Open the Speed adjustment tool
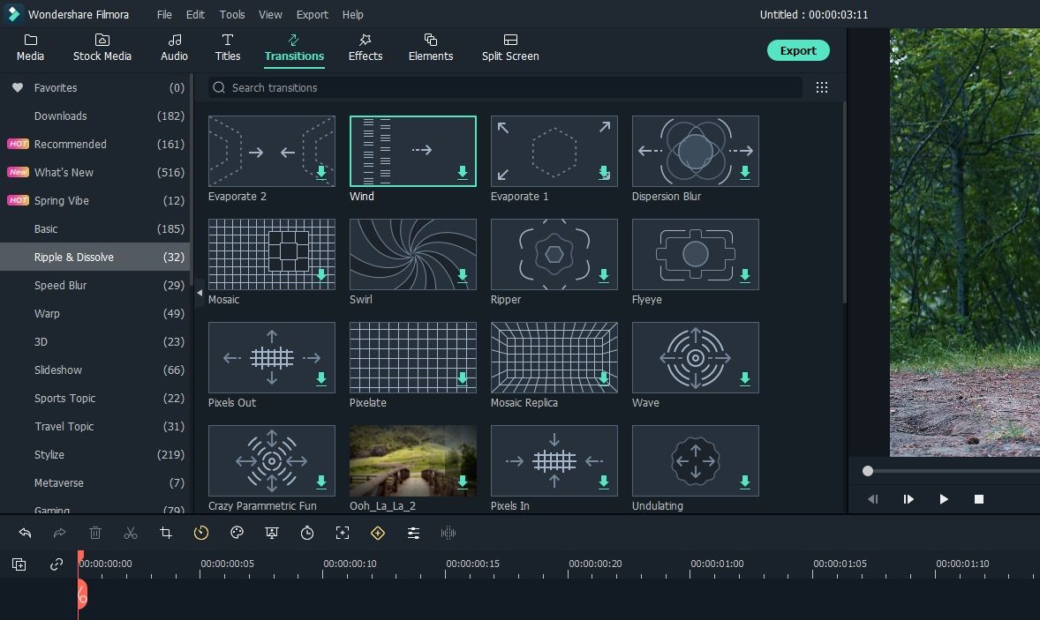Screen dimensions: 1040x620 click(x=201, y=533)
